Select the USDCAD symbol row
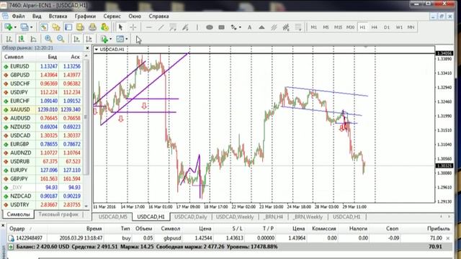The height and width of the screenshot is (259, 461). 42,135
